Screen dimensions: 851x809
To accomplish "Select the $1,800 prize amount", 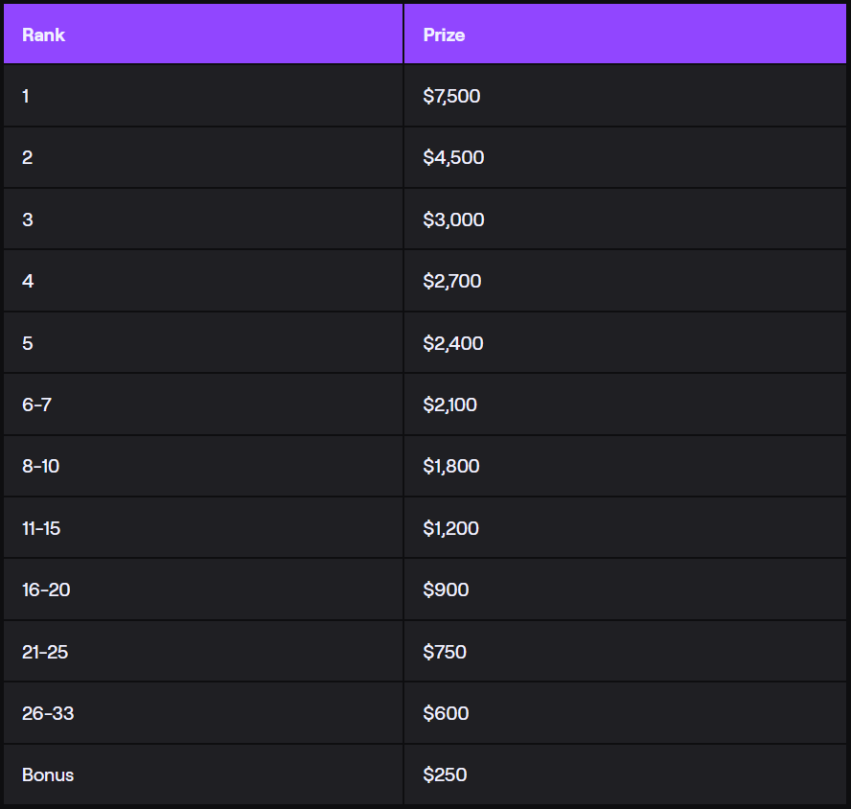I will [450, 466].
